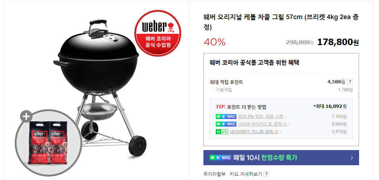Click the chevron after 네이버페이 머니로 결제 시
This screenshot has height=180, width=379.
281,132
